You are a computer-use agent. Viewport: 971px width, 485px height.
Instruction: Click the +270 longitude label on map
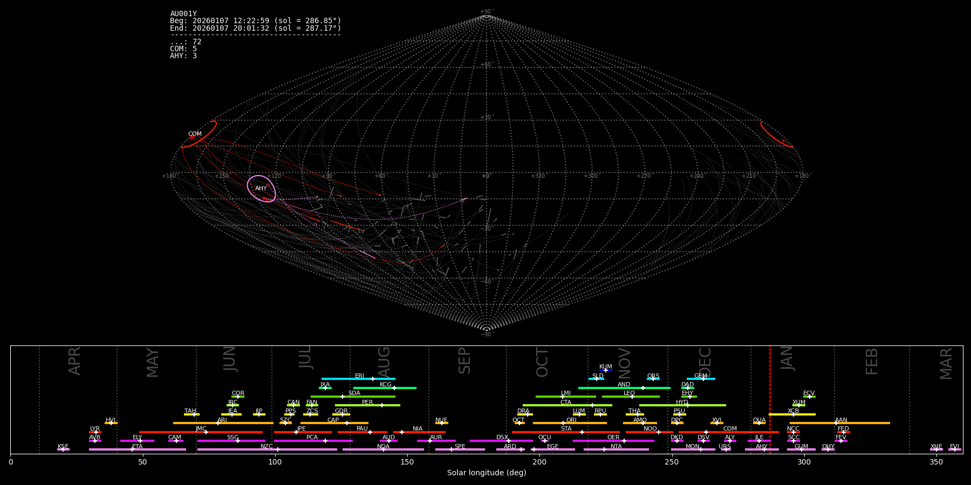pos(644,176)
